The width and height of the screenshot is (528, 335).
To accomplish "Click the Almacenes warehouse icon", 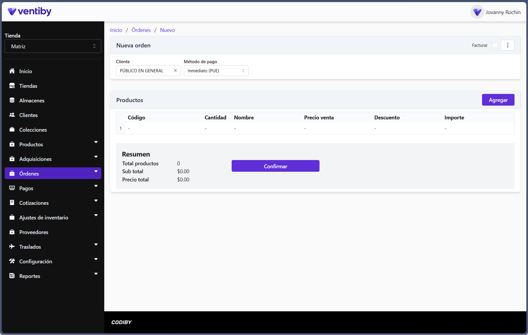I will pos(12,100).
